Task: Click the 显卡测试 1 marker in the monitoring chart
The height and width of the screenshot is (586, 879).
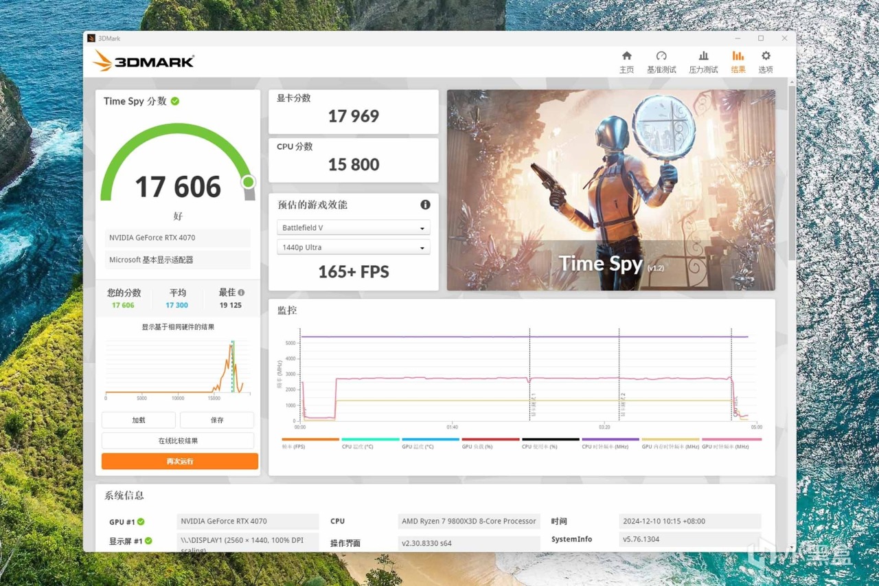Action: click(534, 405)
